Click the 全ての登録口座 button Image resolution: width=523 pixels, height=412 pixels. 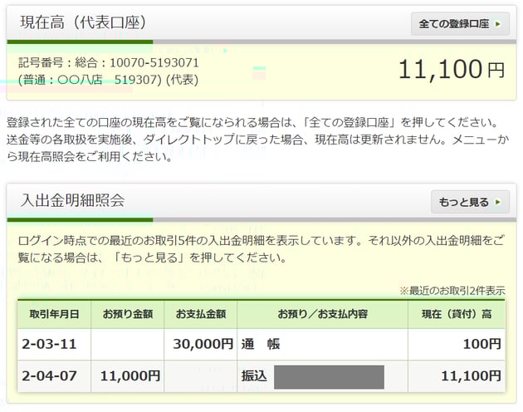click(459, 23)
